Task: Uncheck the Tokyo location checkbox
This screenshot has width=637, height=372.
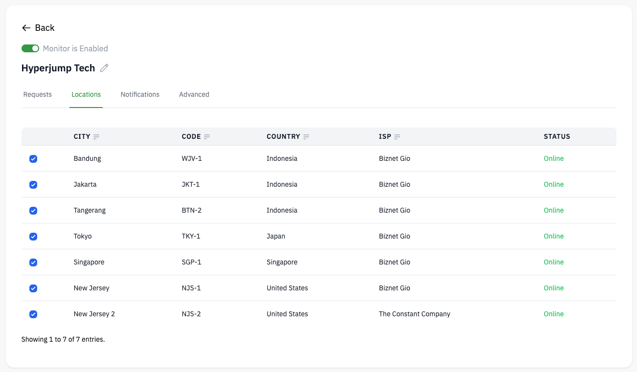Action: [x=33, y=237]
